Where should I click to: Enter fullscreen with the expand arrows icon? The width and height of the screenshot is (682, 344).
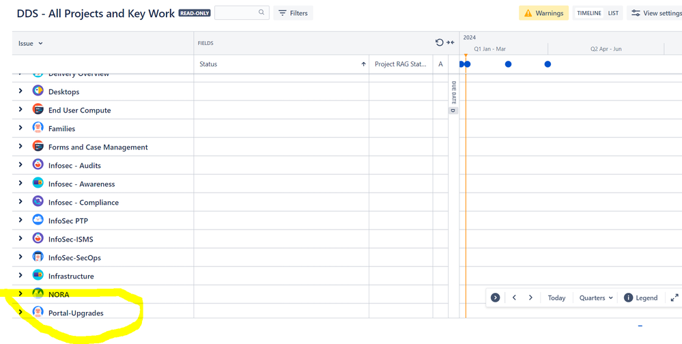[674, 298]
